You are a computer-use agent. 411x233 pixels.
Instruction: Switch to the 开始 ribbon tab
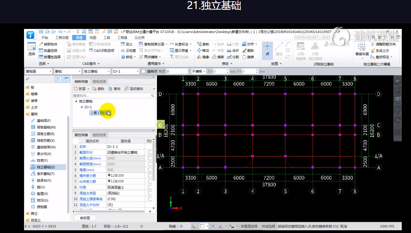45,38
